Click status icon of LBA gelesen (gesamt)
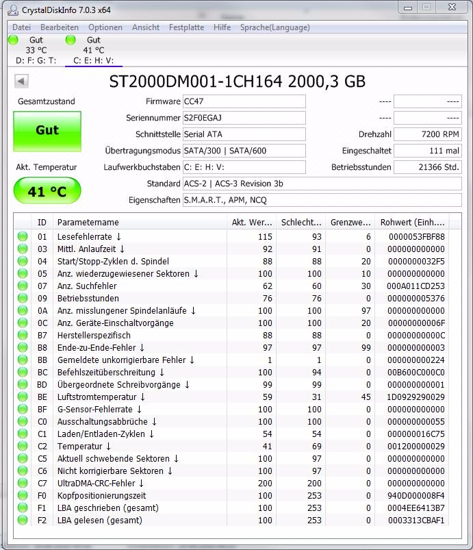 pyautogui.click(x=23, y=520)
